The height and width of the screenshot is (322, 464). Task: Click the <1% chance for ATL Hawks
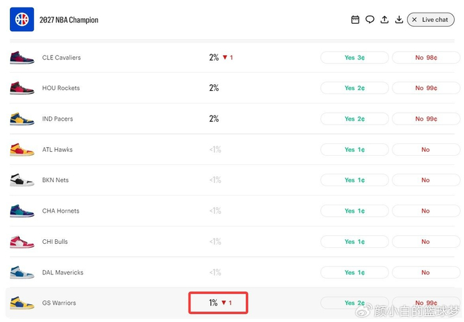(x=215, y=149)
